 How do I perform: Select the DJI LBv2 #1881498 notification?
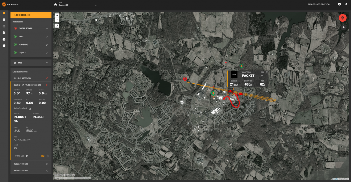pyautogui.click(x=31, y=78)
